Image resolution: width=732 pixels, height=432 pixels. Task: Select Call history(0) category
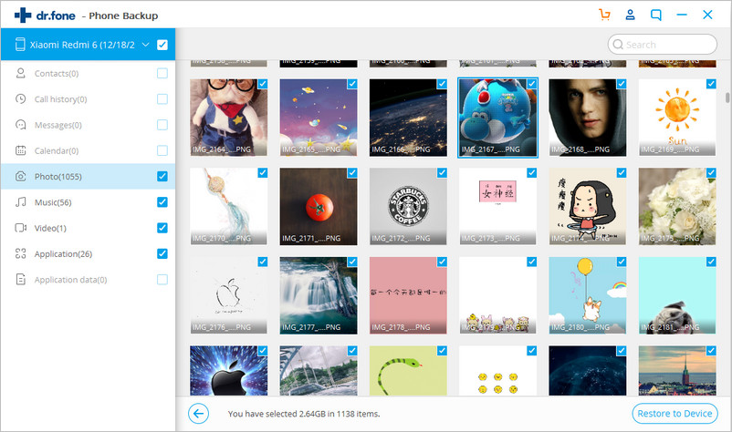(60, 99)
